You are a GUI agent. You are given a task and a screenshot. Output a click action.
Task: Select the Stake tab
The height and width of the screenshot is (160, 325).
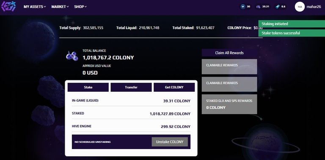click(x=88, y=87)
